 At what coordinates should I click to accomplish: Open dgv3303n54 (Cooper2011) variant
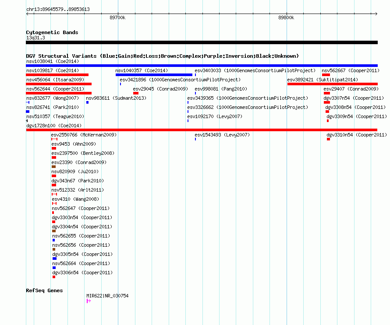82,217
